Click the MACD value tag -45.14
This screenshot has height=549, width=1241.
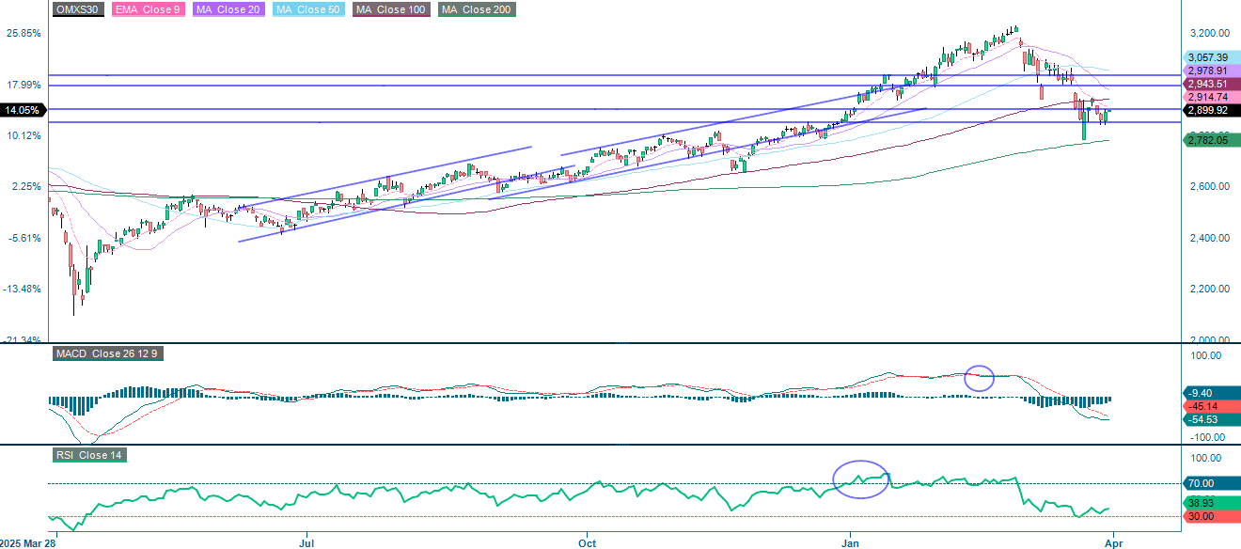pyautogui.click(x=1211, y=407)
